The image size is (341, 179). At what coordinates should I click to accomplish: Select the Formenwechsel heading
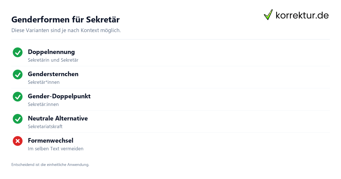tap(51, 140)
